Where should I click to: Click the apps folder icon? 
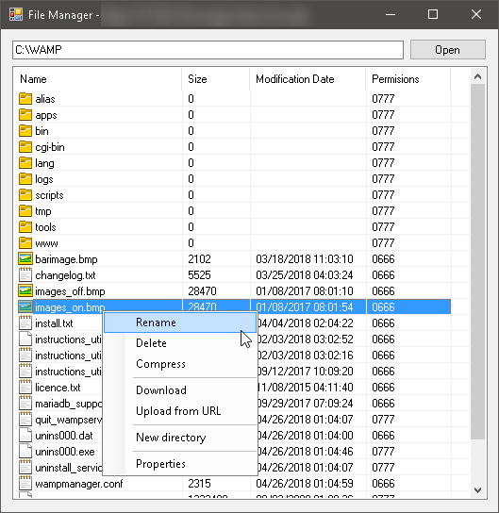point(25,114)
